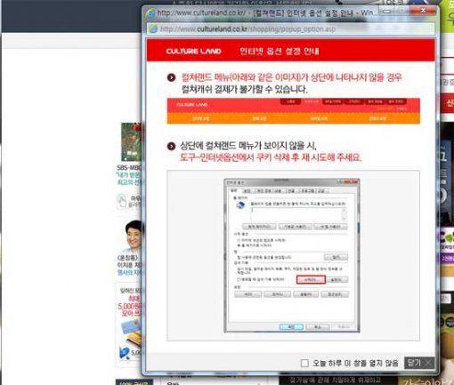
Task: Minimize the Culture Land popup window
Action: (386, 12)
